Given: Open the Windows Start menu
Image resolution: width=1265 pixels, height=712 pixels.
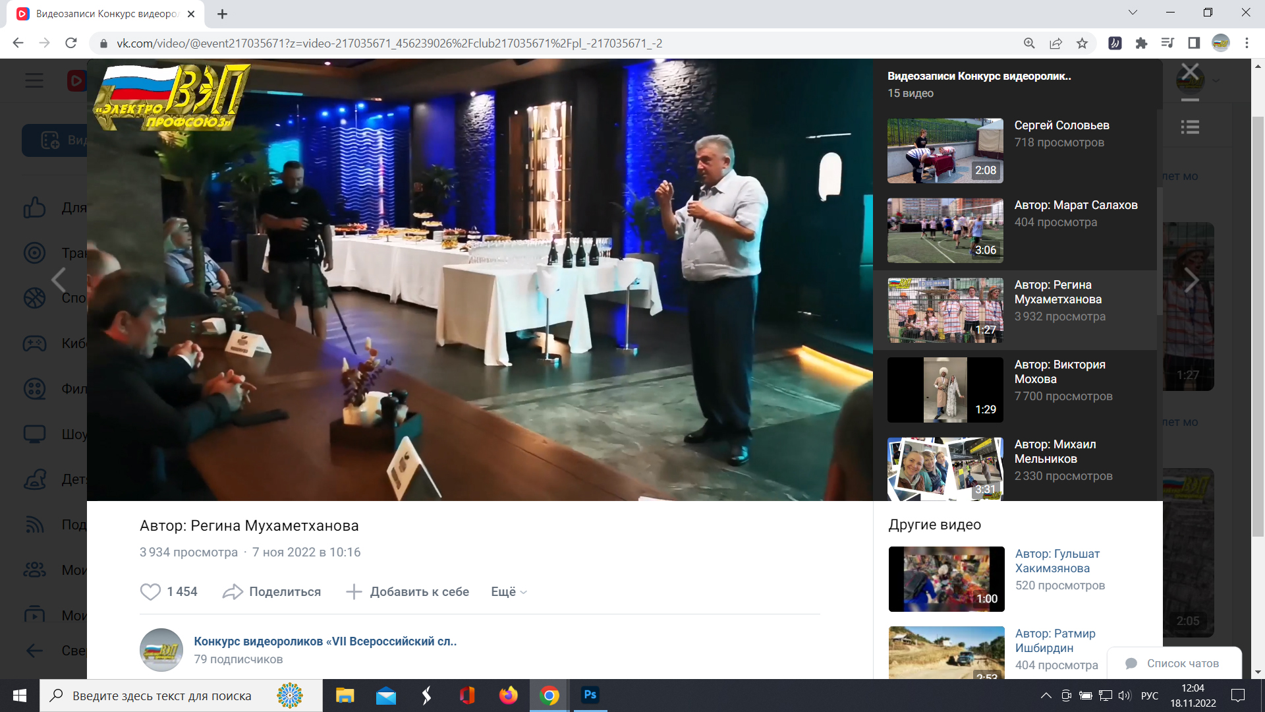Looking at the screenshot, I should point(20,696).
